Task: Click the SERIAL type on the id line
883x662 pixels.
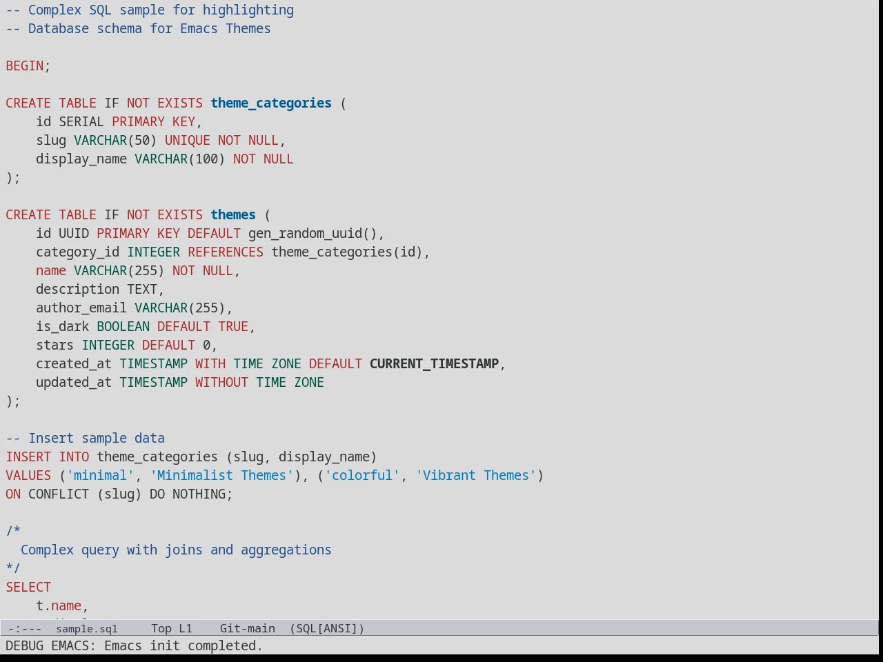Action: point(81,122)
